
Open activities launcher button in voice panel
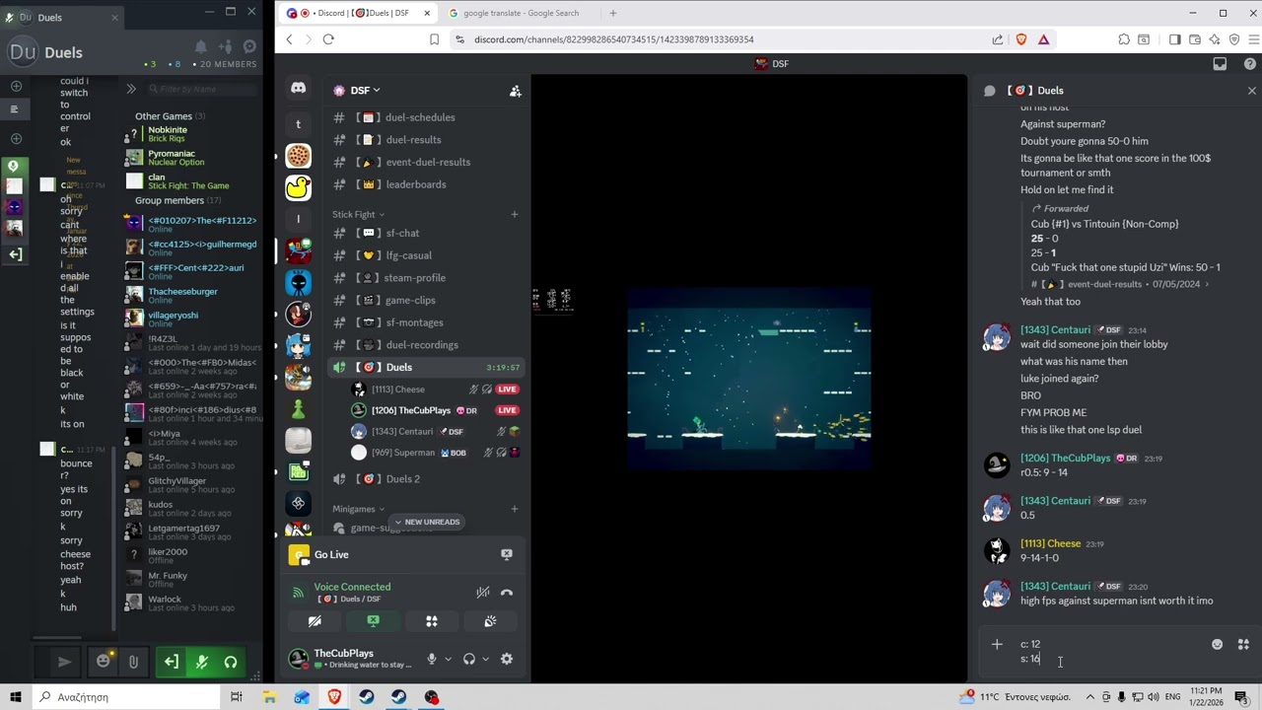click(431, 621)
